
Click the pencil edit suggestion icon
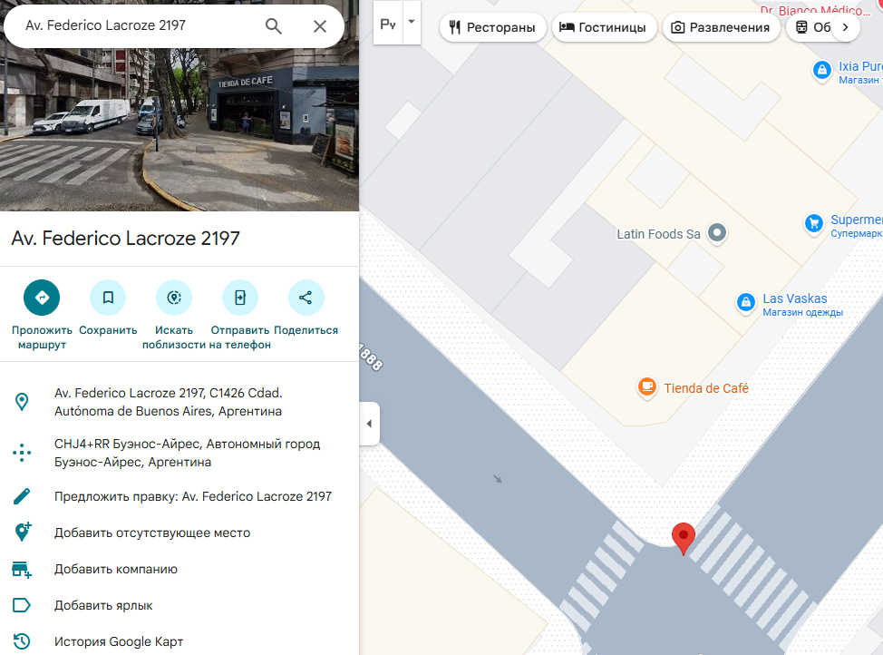22,496
